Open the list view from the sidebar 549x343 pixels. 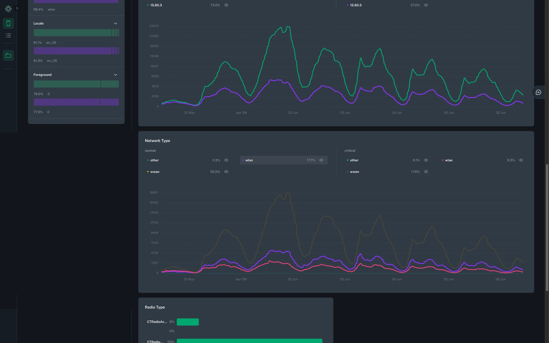pos(8,35)
